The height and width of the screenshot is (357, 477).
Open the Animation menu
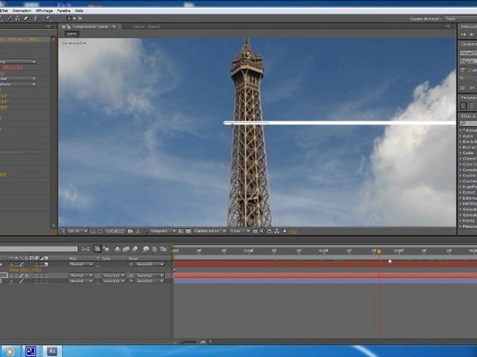[x=21, y=10]
